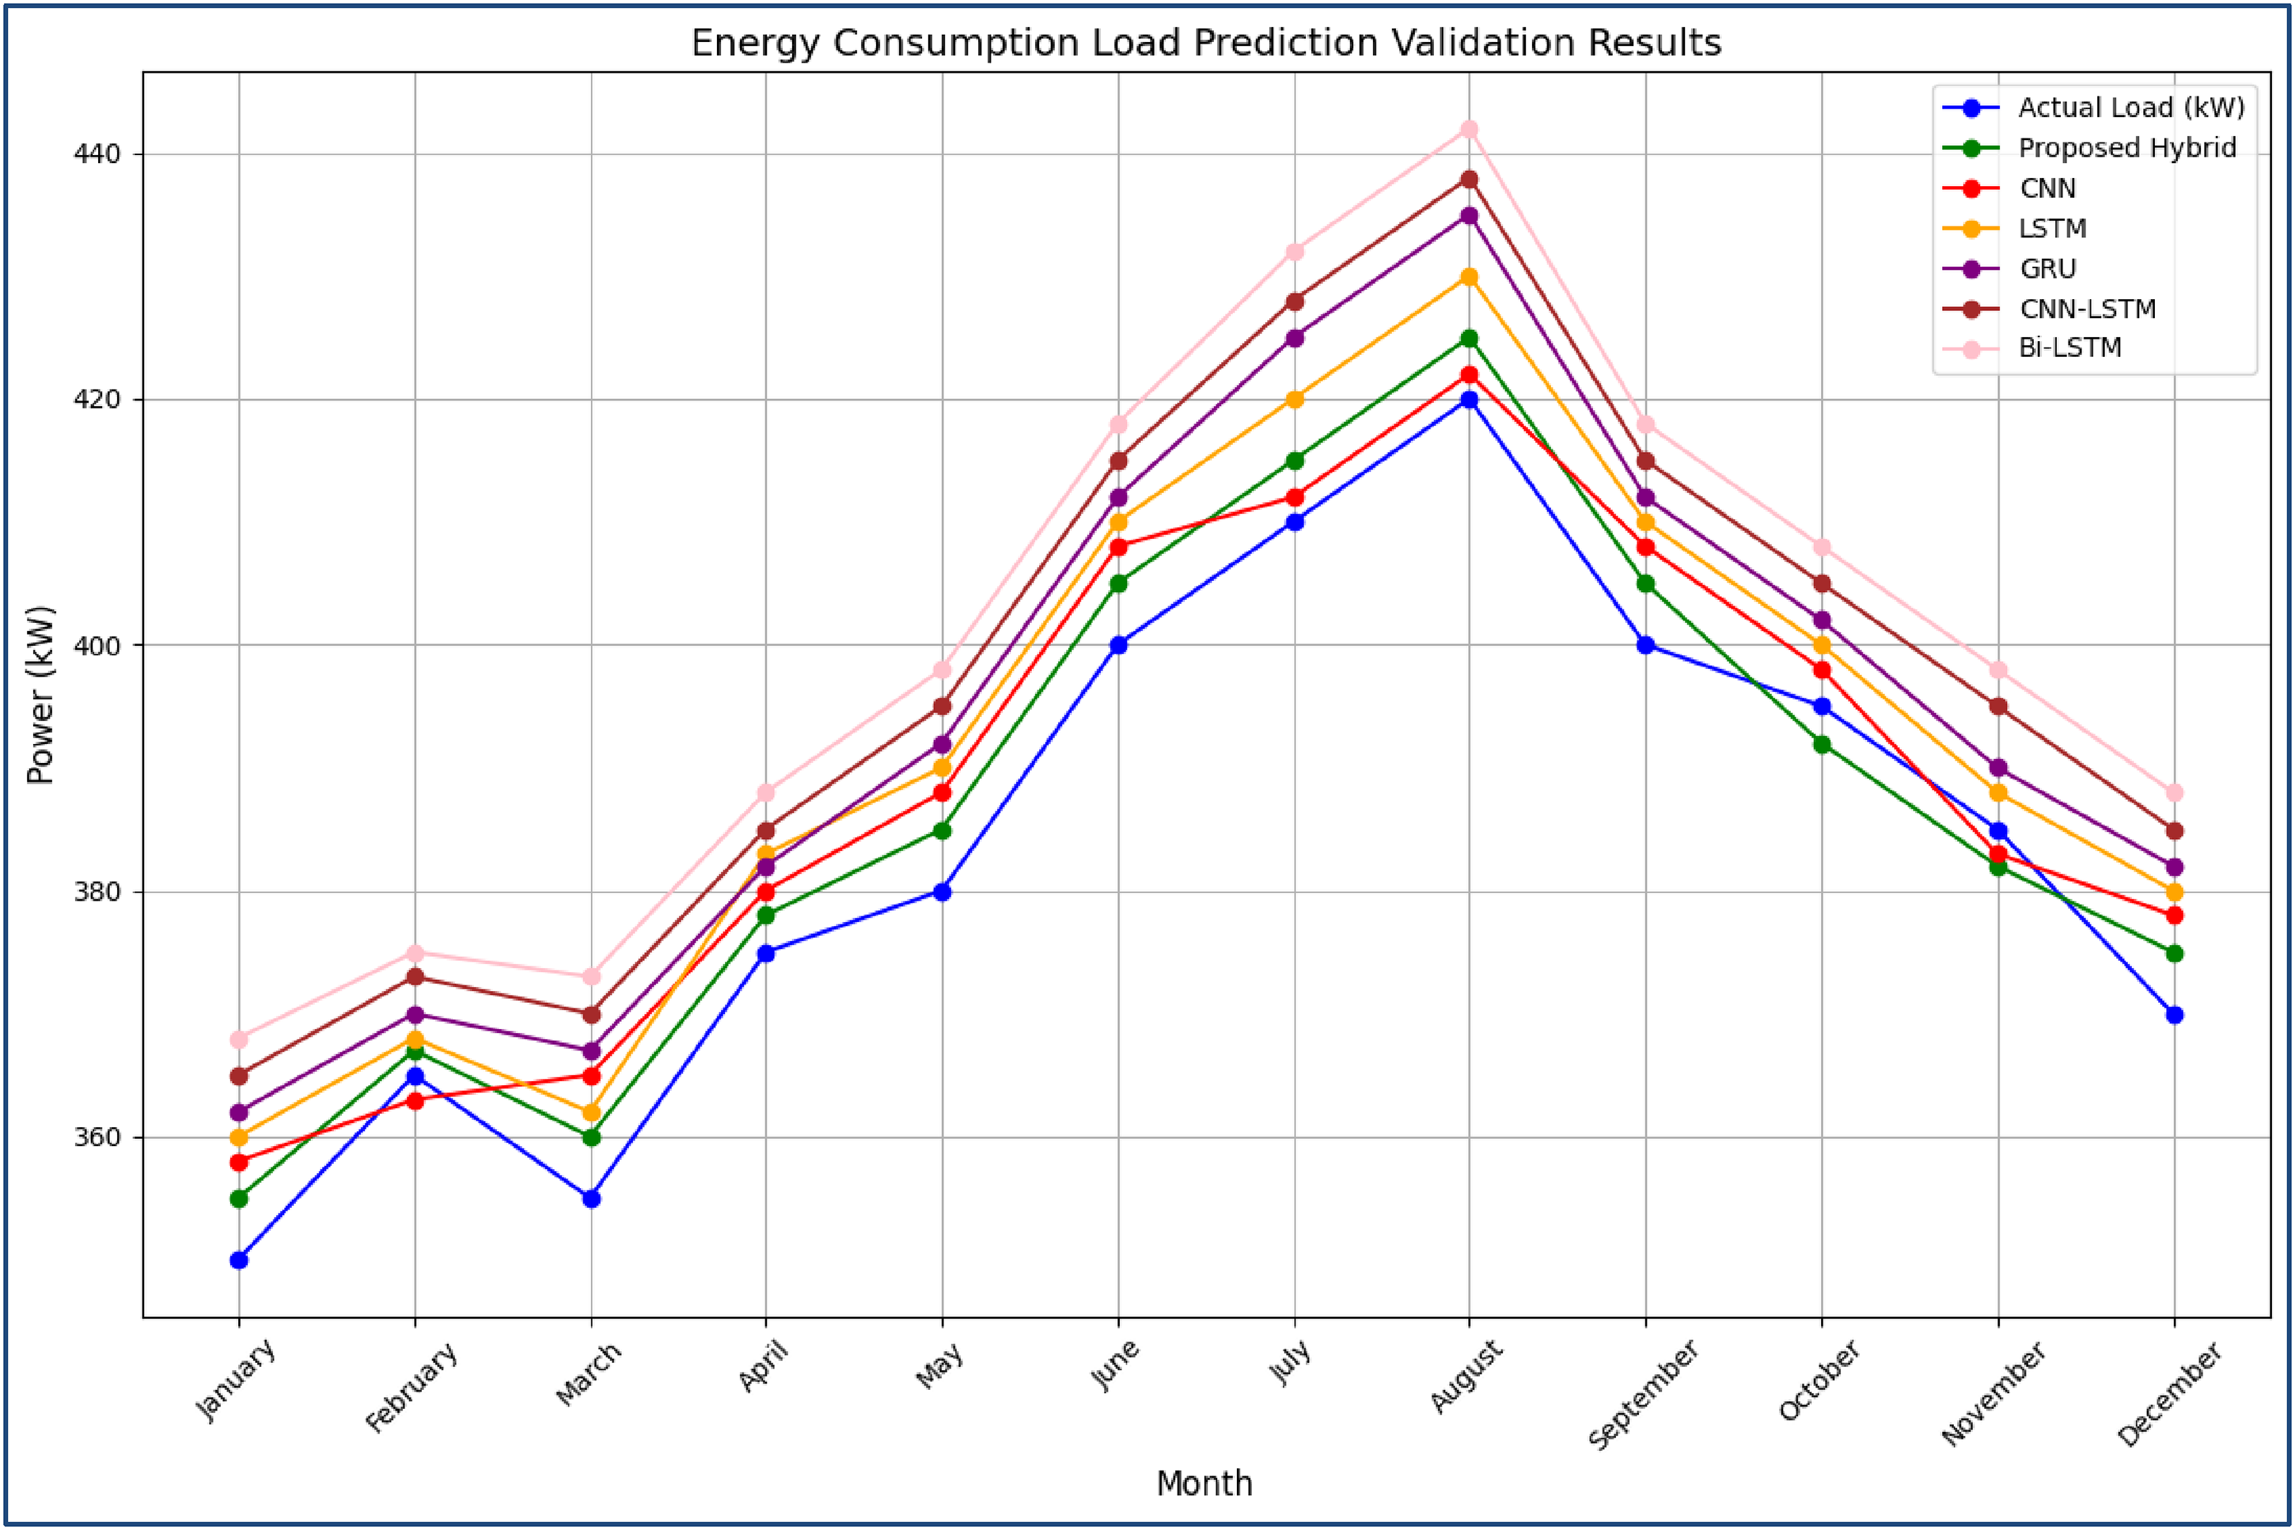Select the red CNN legend marker
The height and width of the screenshot is (1530, 2295).
[x=1971, y=188]
